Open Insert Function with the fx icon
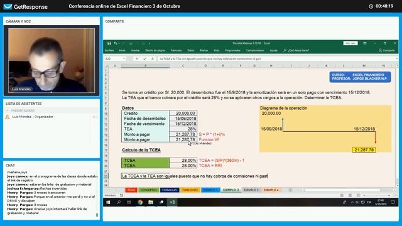This screenshot has height=226, width=402. (x=153, y=58)
